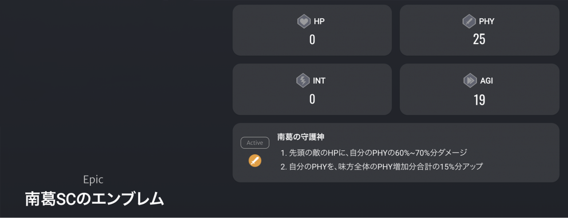Open the INT stat card
This screenshot has width=568, height=218.
pyautogui.click(x=312, y=90)
